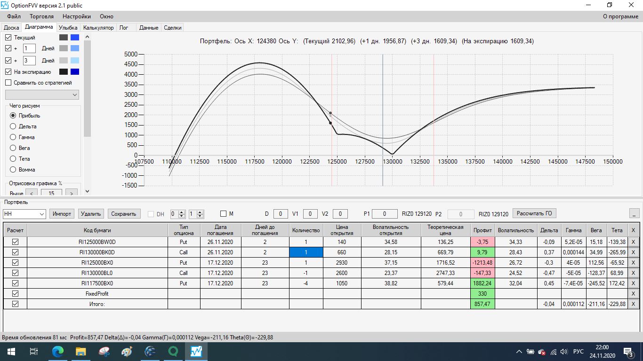This screenshot has width=643, height=361.
Task: Decrease the second DH spinner value
Action: [x=200, y=216]
